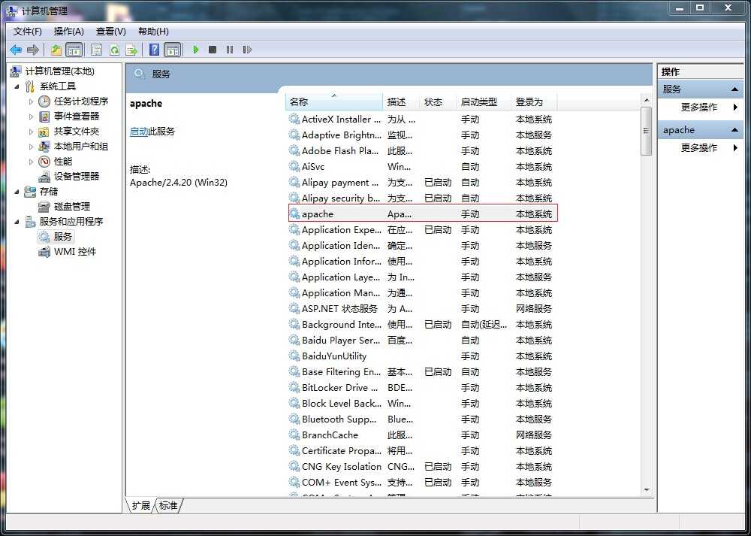Switch to the 标准 tab
Viewport: 751px width, 536px height.
tap(168, 505)
